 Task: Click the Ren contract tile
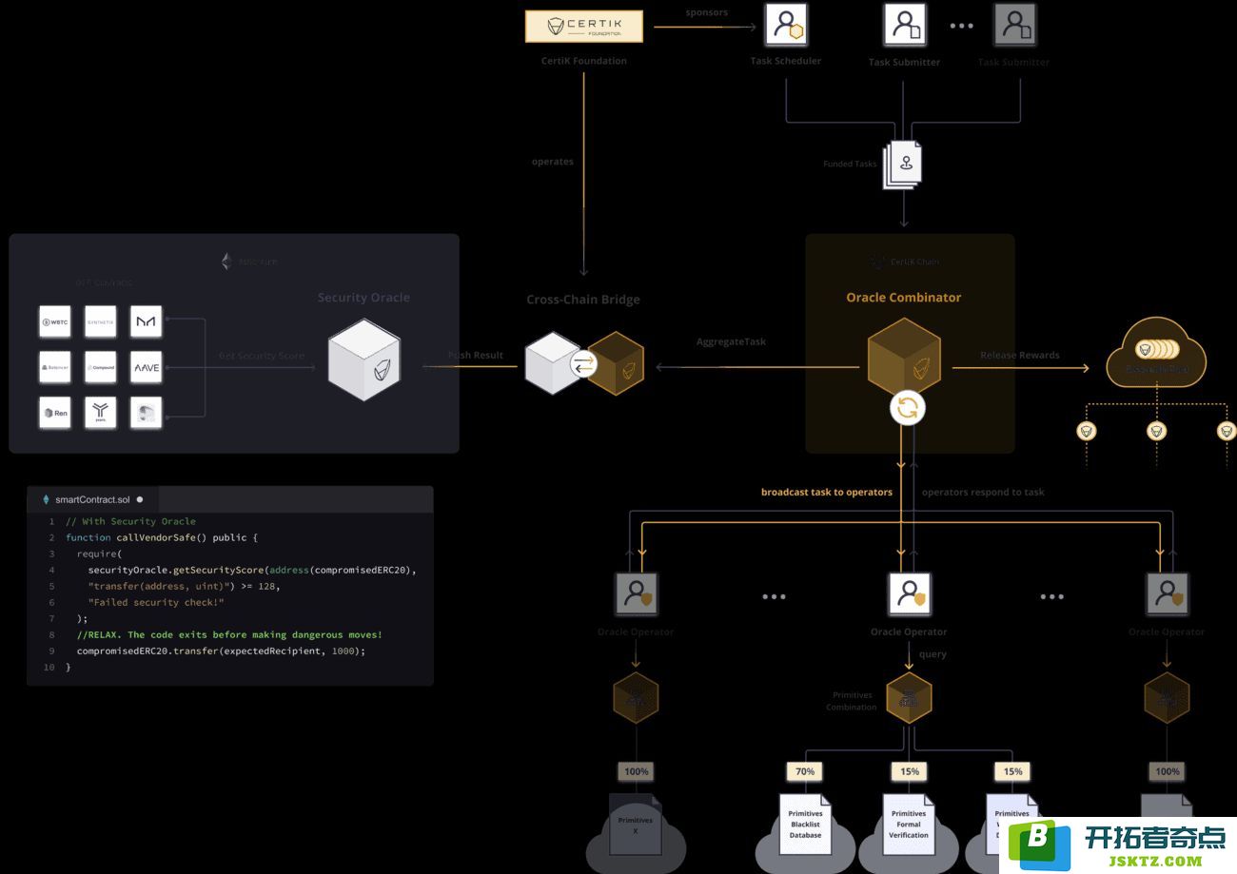coord(55,413)
